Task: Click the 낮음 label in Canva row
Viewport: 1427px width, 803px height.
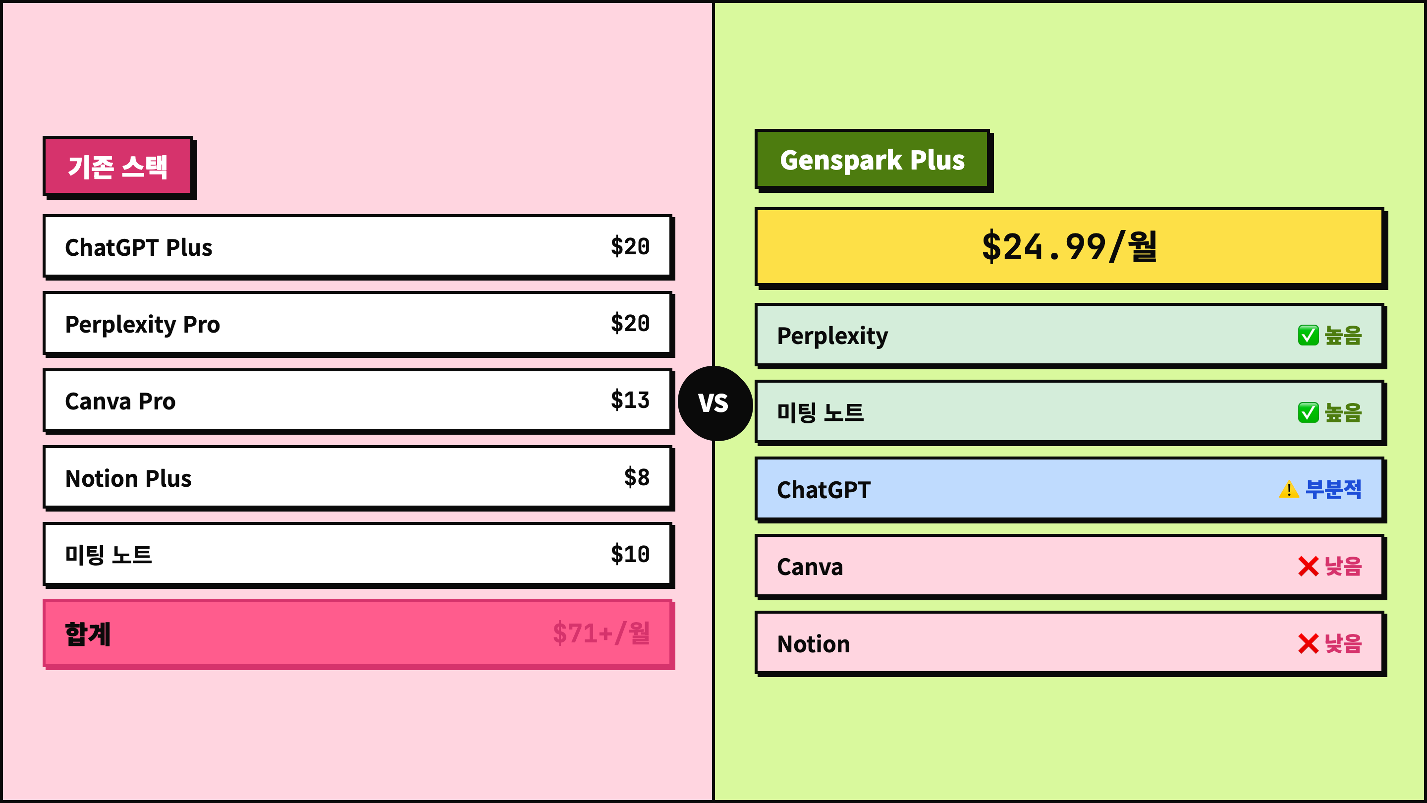Action: tap(1343, 567)
